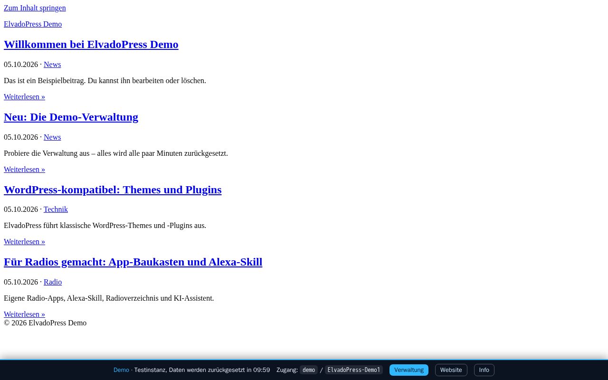Click Weiterlesen under the Beispielbeitrag text
Image resolution: width=608 pixels, height=380 pixels.
(x=24, y=97)
